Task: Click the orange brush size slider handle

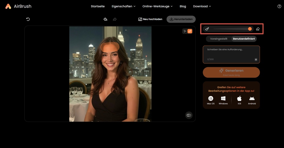Action: 250,29
